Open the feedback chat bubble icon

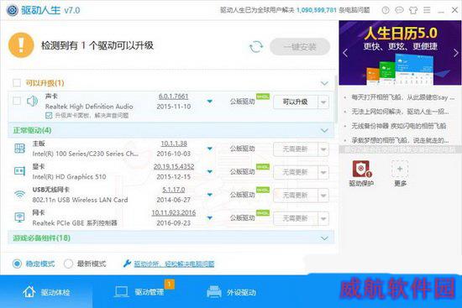[399, 10]
